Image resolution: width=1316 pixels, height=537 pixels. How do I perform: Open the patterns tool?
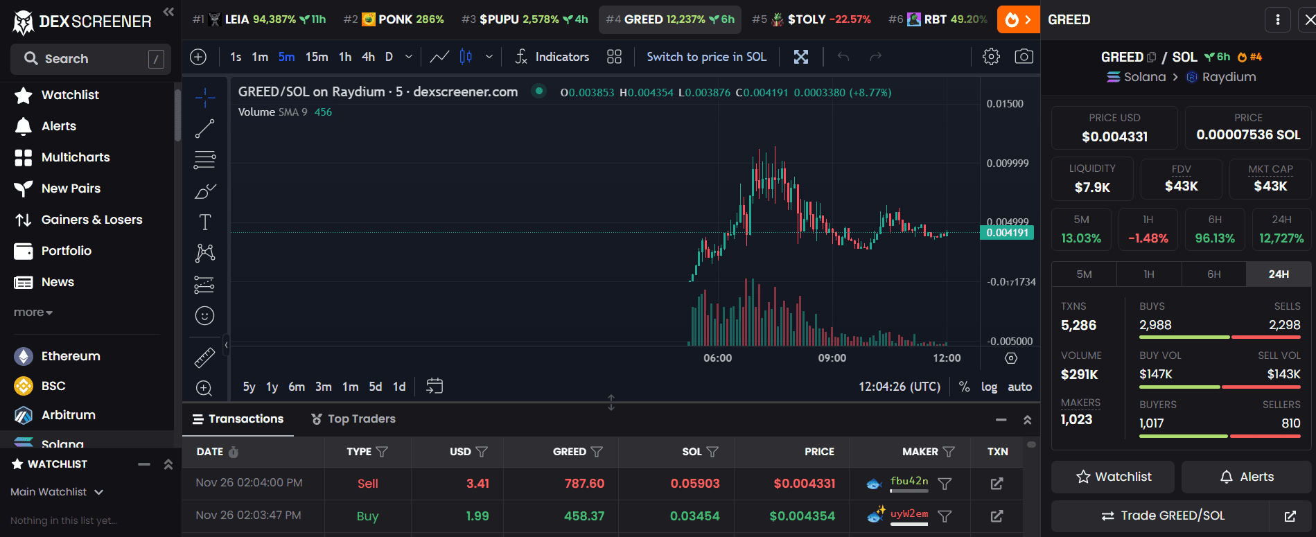[x=205, y=253]
